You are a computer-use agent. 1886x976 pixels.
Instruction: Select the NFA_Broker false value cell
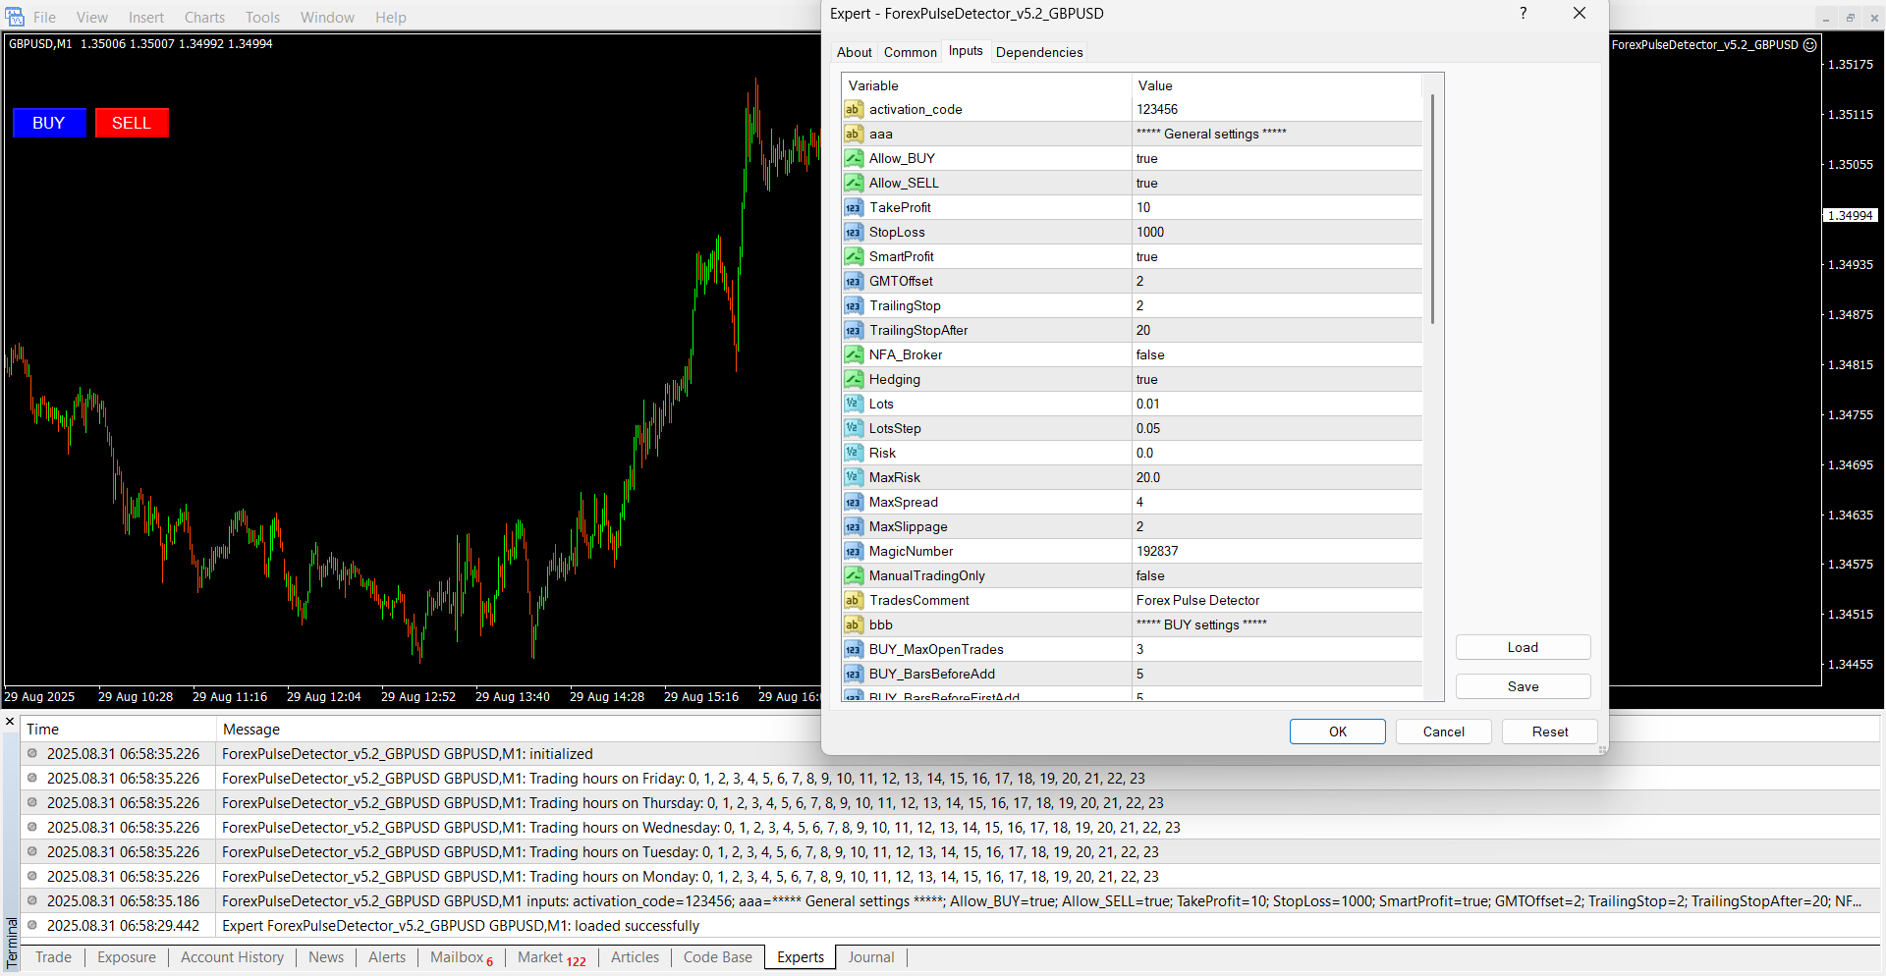pyautogui.click(x=1277, y=354)
